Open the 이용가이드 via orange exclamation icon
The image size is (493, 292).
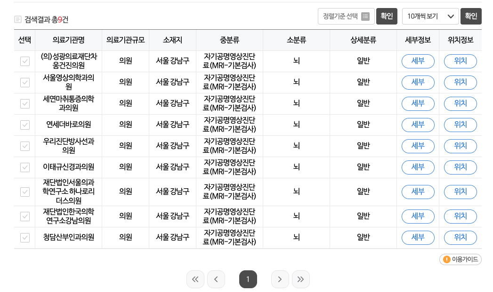click(446, 259)
